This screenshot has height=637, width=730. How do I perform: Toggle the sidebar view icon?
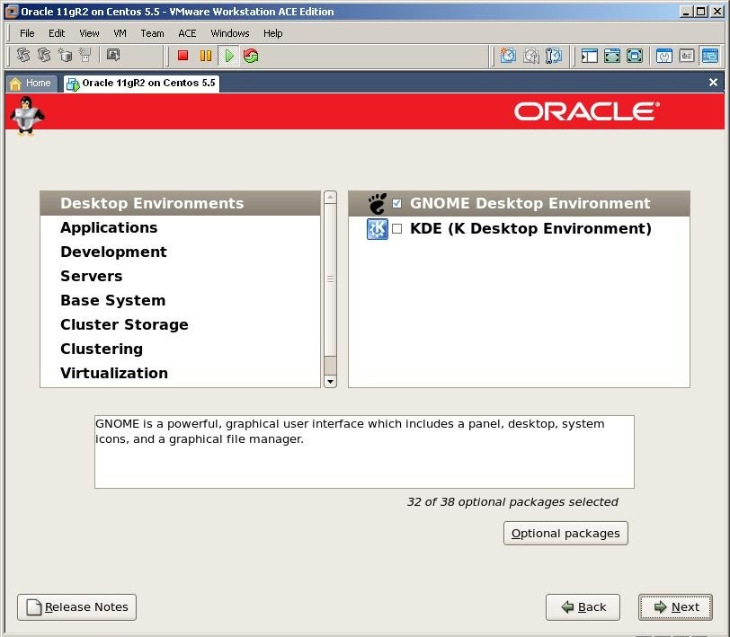(590, 56)
